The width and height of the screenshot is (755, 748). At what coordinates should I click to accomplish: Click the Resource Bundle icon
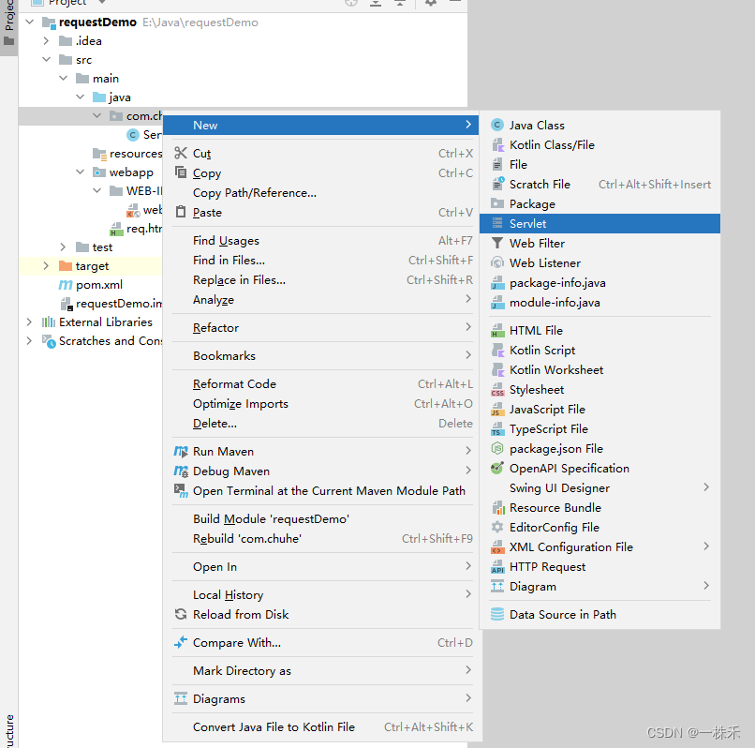coord(496,508)
